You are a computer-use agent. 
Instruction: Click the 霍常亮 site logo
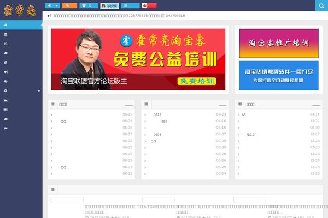(20, 10)
